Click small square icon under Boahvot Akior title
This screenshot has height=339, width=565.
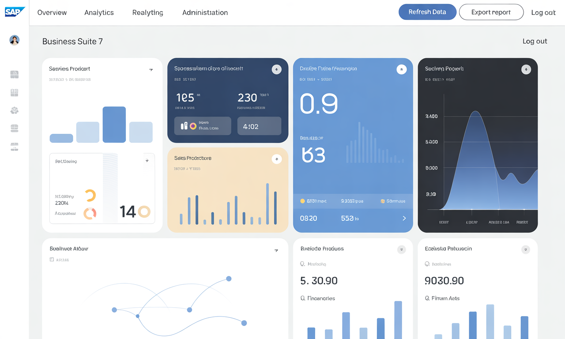[52, 260]
